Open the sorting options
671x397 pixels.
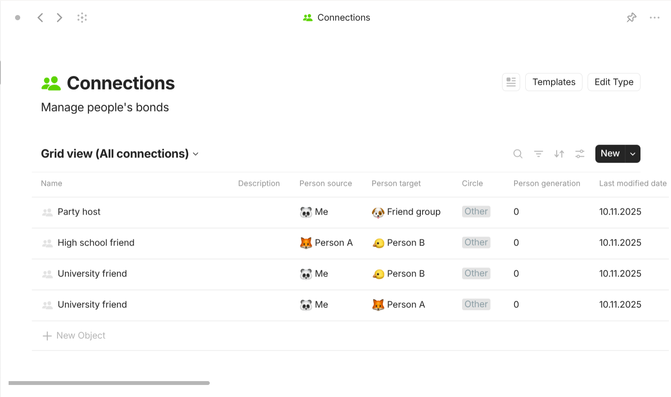tap(559, 154)
